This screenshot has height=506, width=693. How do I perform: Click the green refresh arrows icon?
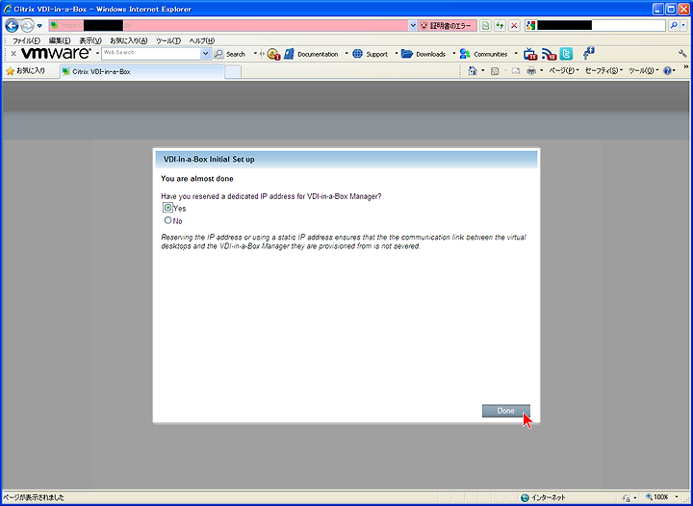500,26
